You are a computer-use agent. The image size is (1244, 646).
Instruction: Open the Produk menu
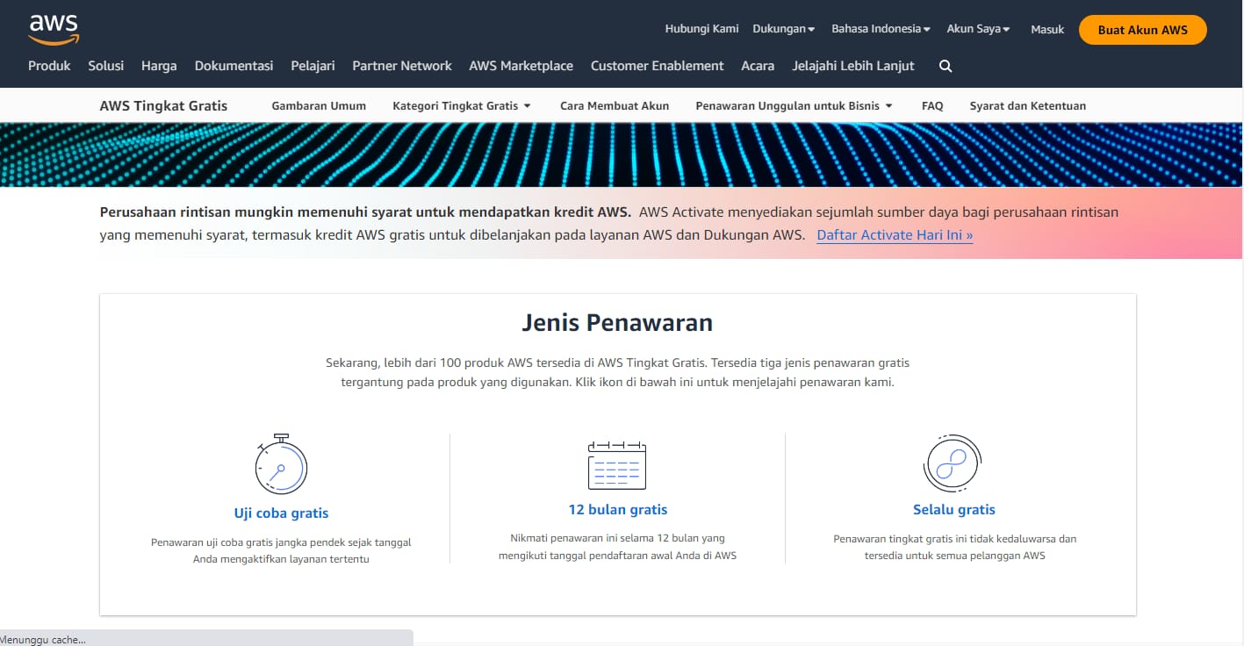[x=49, y=66]
